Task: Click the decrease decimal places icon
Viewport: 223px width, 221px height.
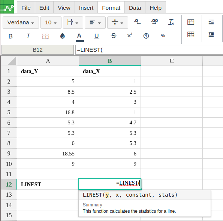Action: click(x=138, y=22)
